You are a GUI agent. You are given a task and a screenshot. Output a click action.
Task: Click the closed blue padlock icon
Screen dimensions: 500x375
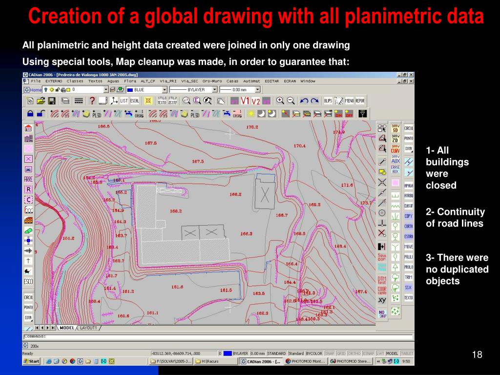click(30, 113)
